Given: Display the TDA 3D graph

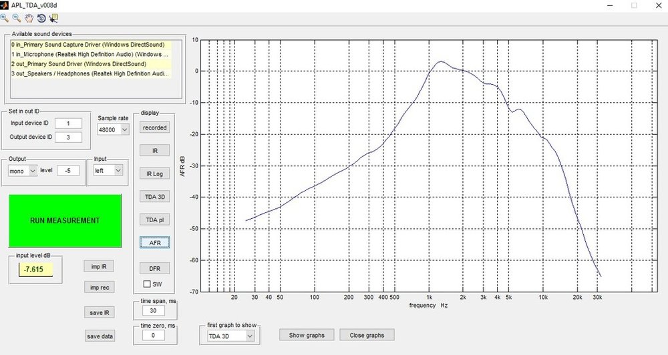Looking at the screenshot, I should pyautogui.click(x=155, y=196).
